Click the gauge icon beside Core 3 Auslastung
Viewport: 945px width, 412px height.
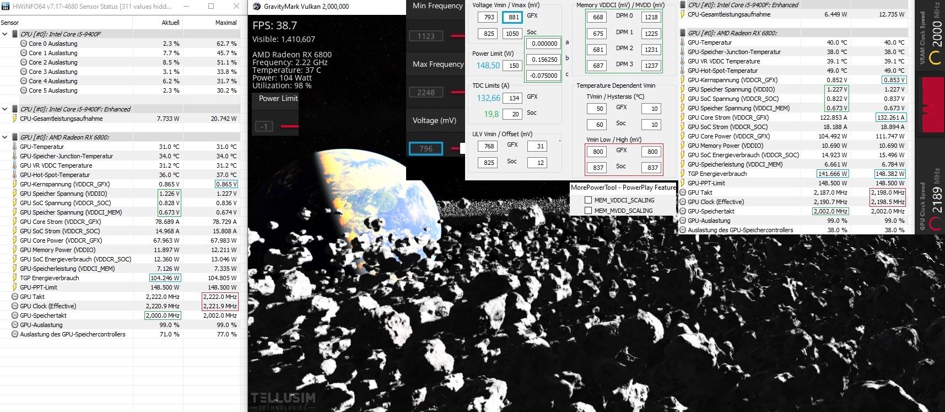pyautogui.click(x=24, y=71)
